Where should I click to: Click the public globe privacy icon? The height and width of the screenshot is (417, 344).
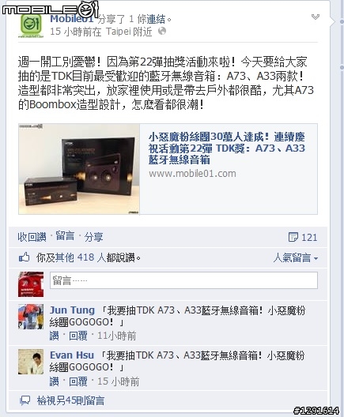162,32
